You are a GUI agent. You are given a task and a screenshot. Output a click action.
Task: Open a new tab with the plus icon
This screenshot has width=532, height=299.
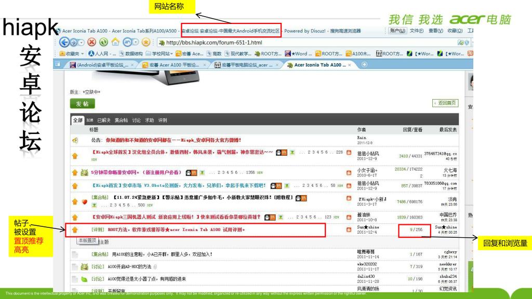[364, 64]
